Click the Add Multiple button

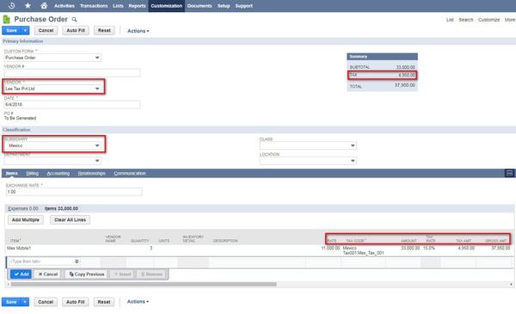26,220
